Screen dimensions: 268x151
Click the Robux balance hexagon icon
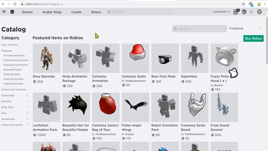[244, 12]
